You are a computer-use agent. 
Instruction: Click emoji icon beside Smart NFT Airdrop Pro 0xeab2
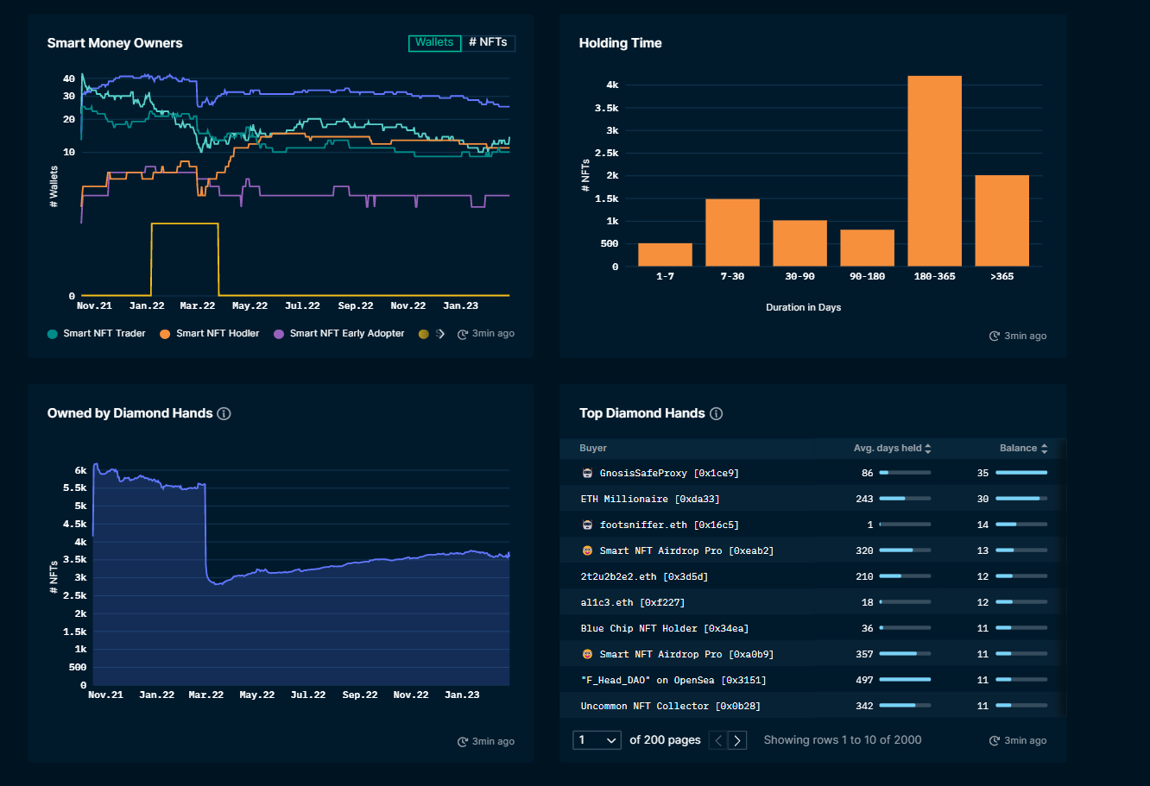588,550
